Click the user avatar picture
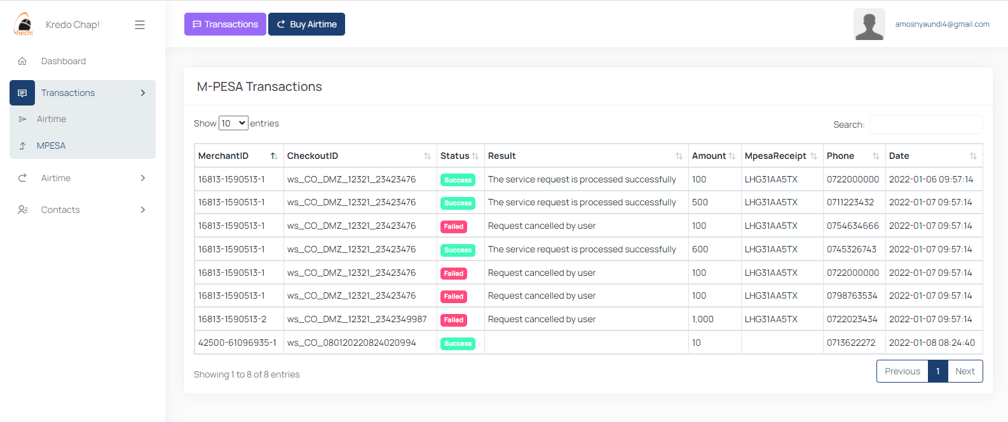Viewport: 1008px width, 422px height. pyautogui.click(x=869, y=24)
